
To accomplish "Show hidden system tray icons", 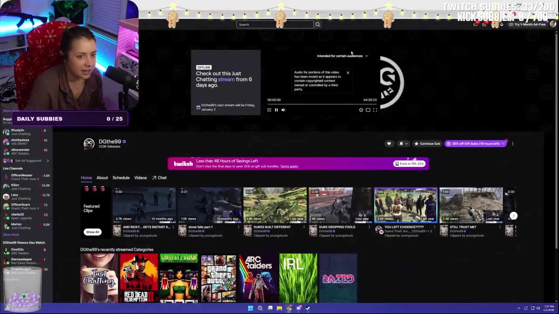I will pyautogui.click(x=519, y=308).
